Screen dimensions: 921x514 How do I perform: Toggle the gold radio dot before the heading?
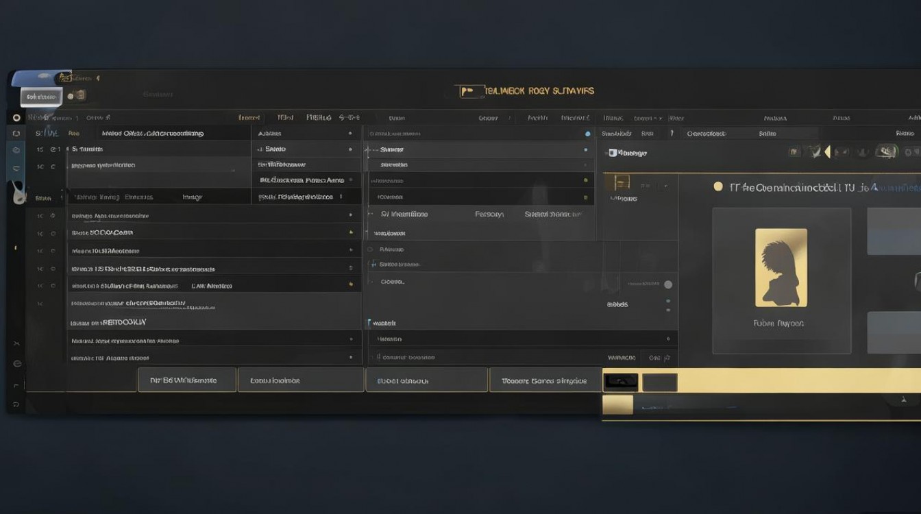(717, 186)
